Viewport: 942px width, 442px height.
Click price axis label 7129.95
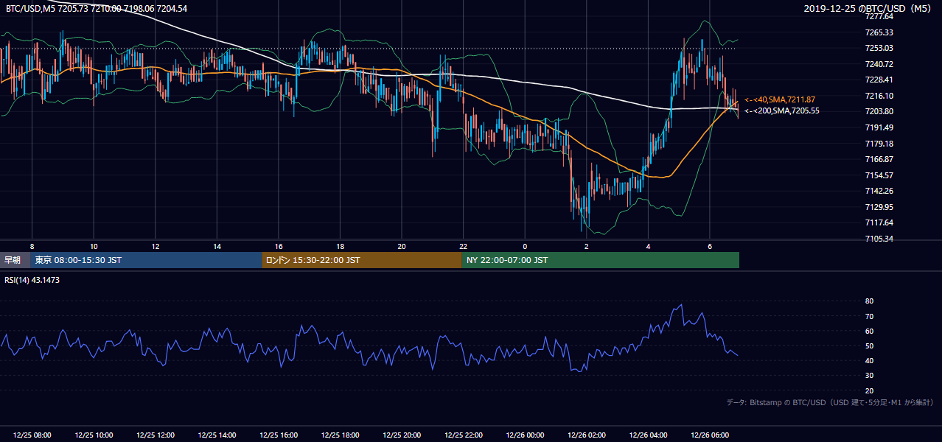(x=879, y=207)
